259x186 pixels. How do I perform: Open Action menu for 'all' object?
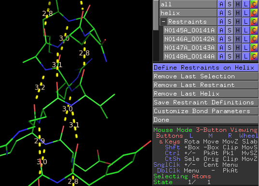pos(221,4)
